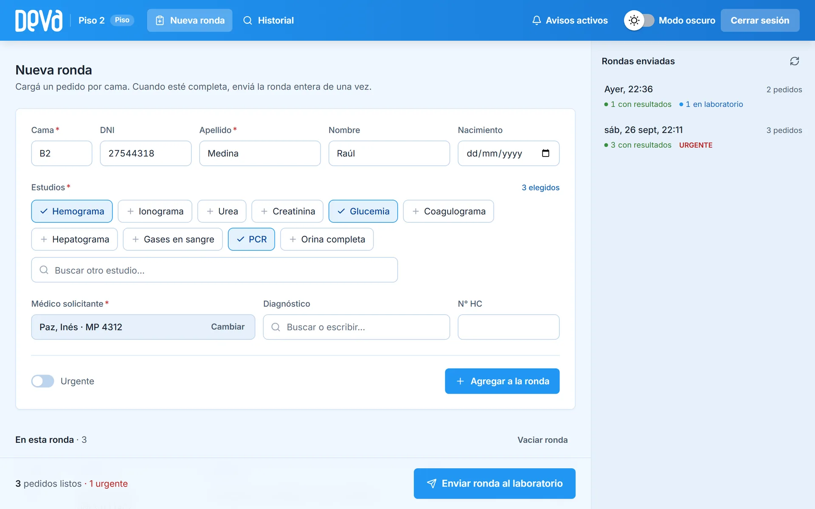Click the Piso badge next to Piso 2

coord(122,20)
